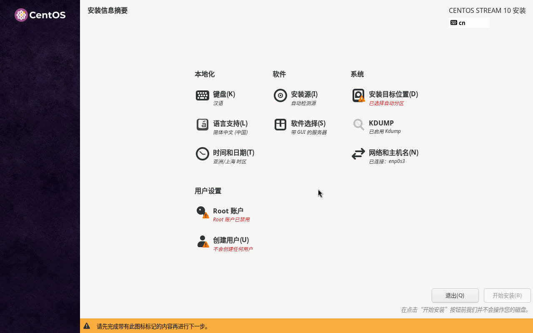
Task: Click the 用户设置 section heading
Action: point(208,191)
